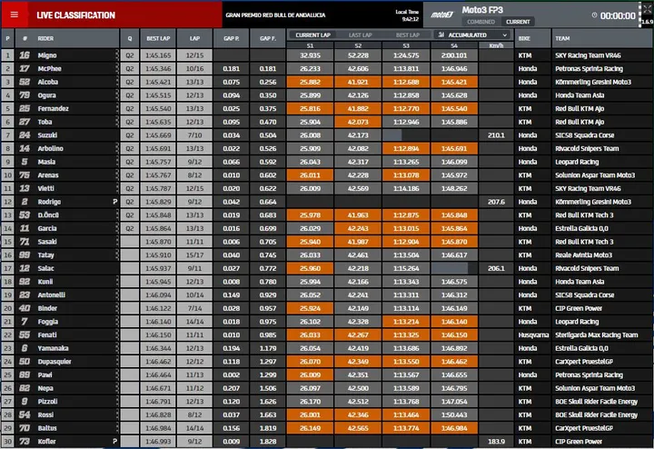Click the Km/h column header
Screen dimensions: 654x449
[496, 45]
